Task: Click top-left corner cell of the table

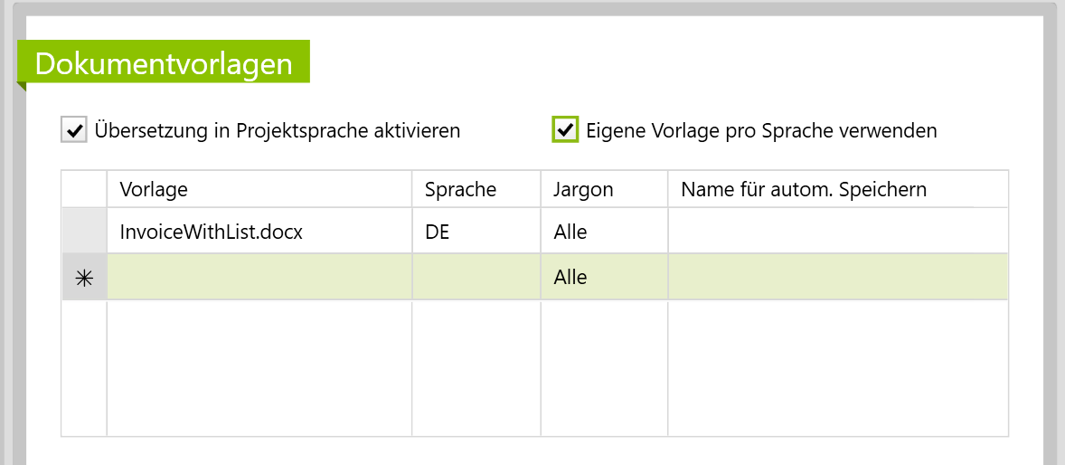Action: click(84, 189)
